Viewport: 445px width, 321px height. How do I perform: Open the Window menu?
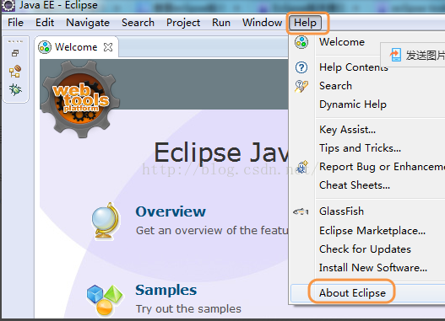tap(262, 23)
